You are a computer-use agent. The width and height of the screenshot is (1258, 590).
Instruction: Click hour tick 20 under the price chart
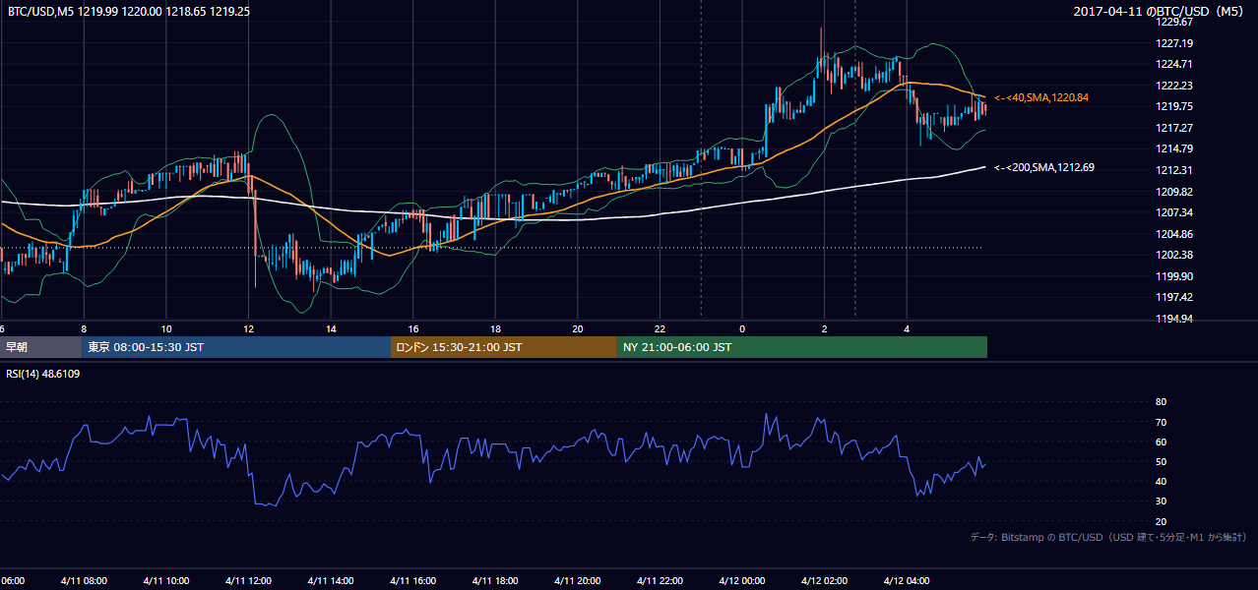(578, 328)
